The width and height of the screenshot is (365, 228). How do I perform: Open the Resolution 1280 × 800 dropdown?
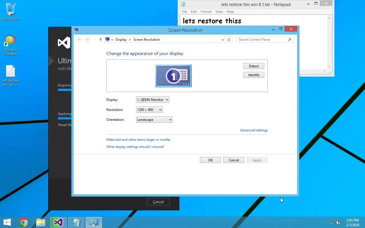point(149,110)
